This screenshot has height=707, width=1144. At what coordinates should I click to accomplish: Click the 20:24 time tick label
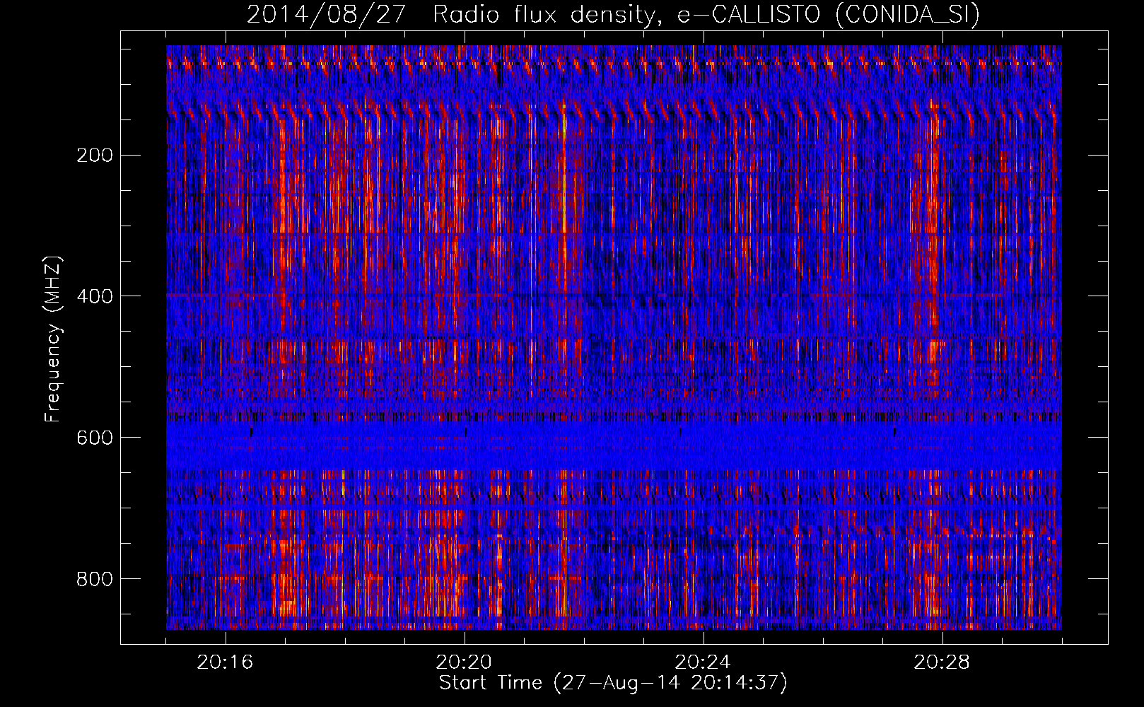[x=703, y=662]
